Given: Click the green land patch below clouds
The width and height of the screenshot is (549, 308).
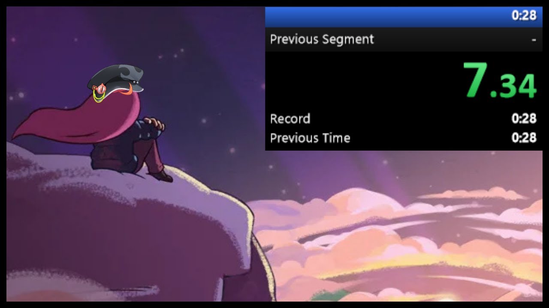Looking at the screenshot, I should [330, 295].
